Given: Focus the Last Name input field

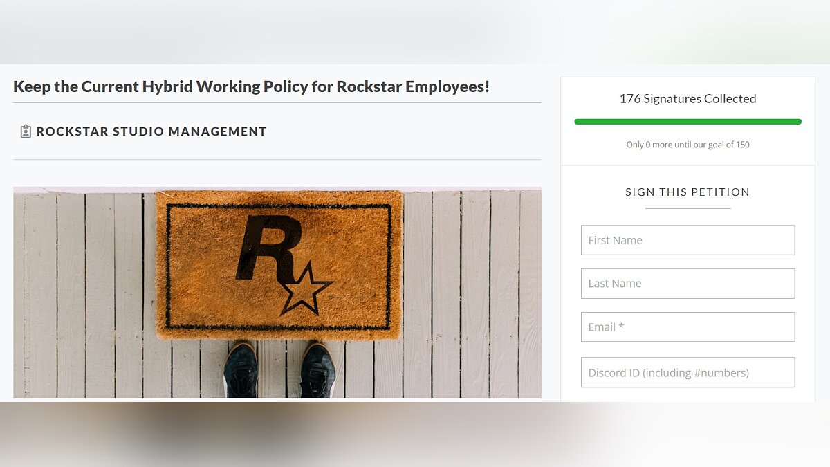Looking at the screenshot, I should tap(688, 284).
